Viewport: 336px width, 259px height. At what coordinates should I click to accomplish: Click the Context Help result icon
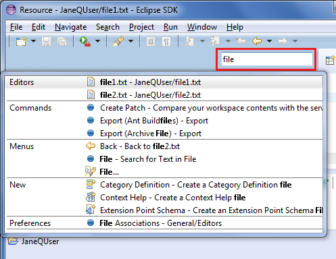91,197
